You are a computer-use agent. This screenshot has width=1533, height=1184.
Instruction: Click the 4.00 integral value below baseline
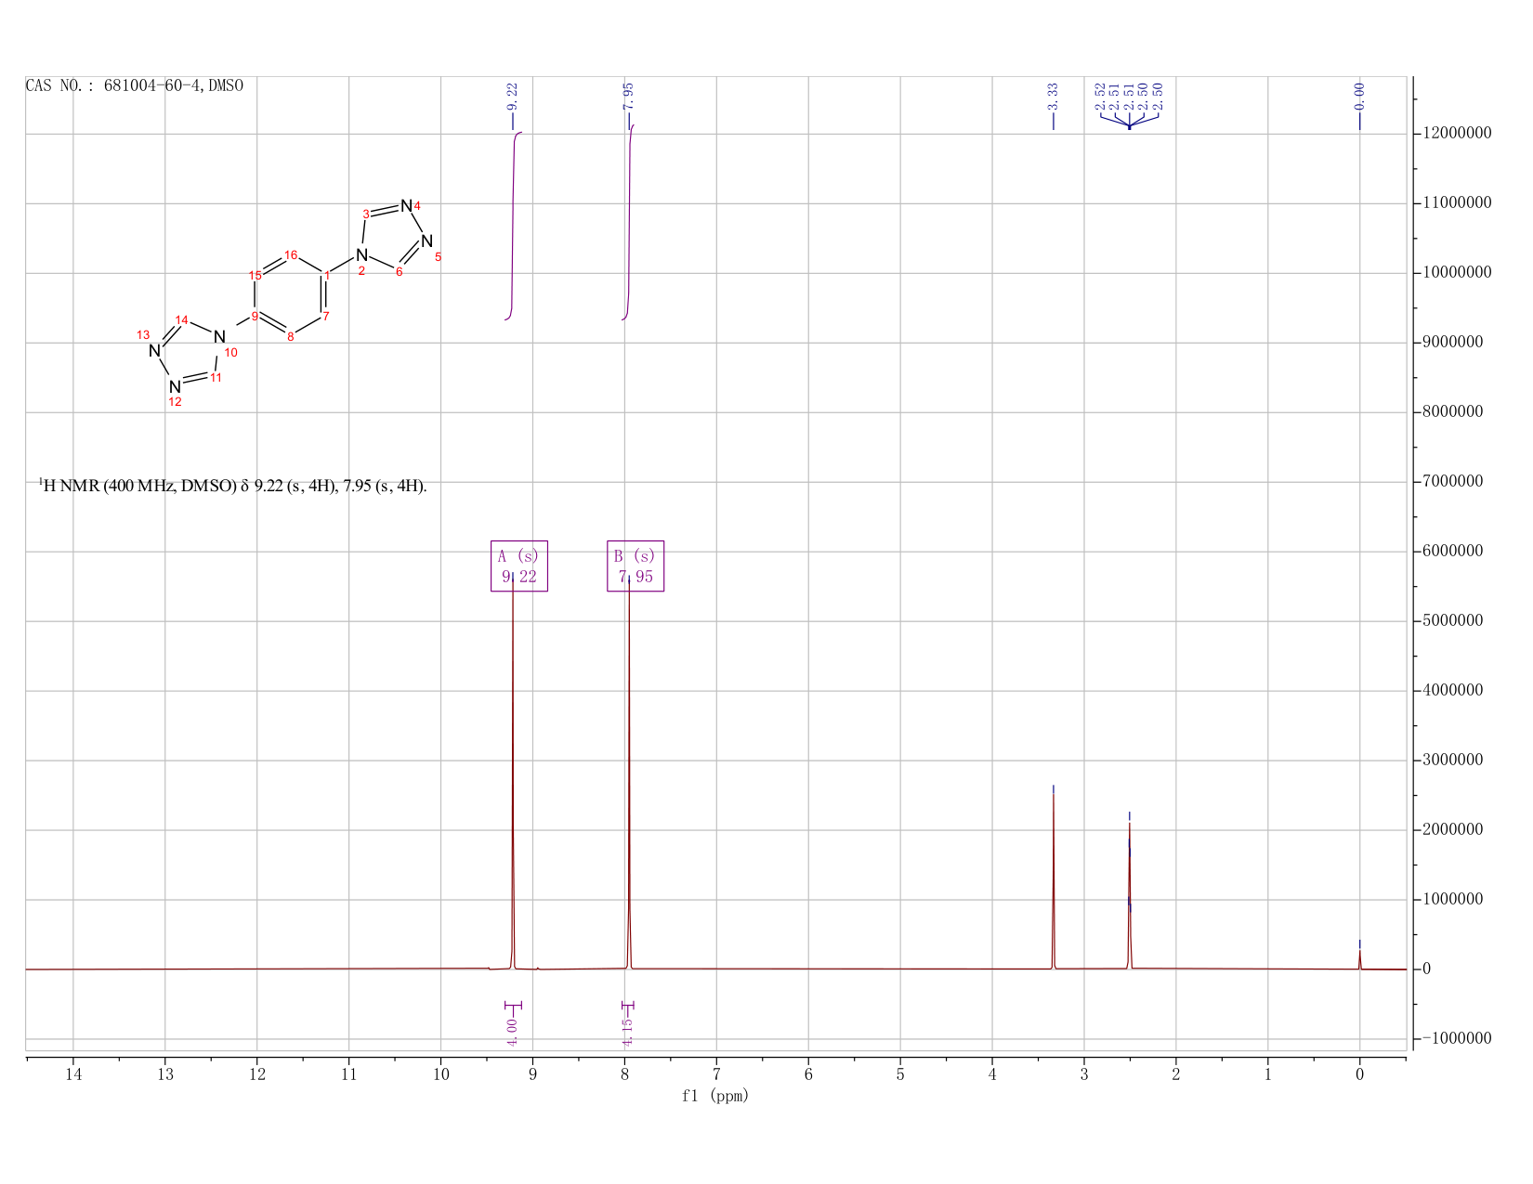(512, 1031)
